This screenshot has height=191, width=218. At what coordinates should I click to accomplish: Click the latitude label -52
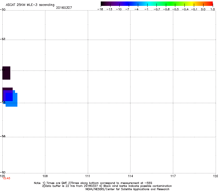(x=3, y=39)
